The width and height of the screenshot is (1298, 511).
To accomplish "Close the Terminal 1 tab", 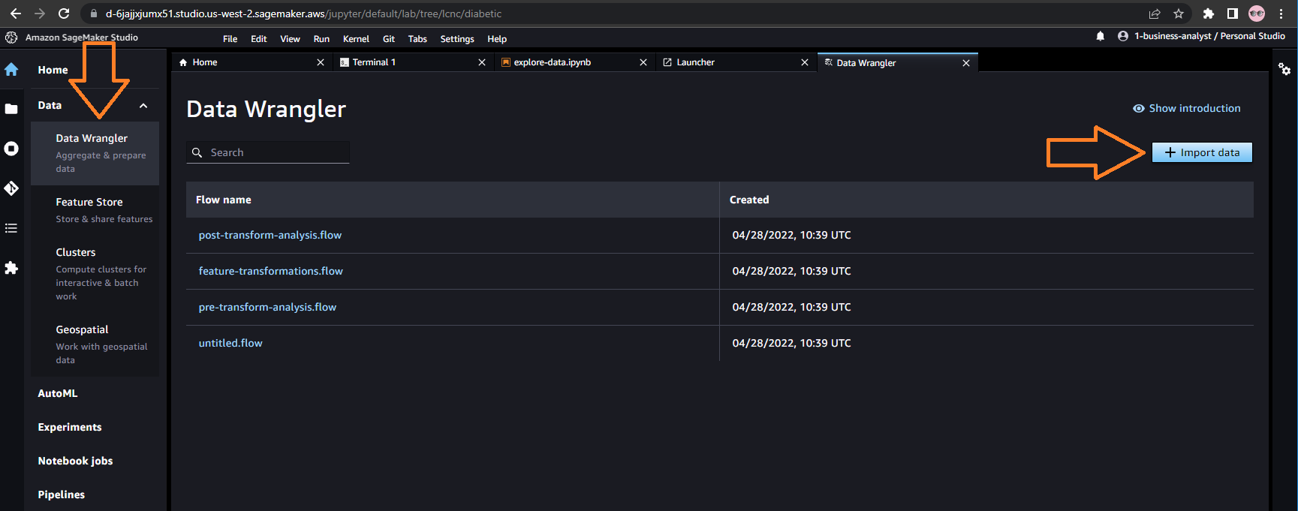I will pyautogui.click(x=482, y=62).
